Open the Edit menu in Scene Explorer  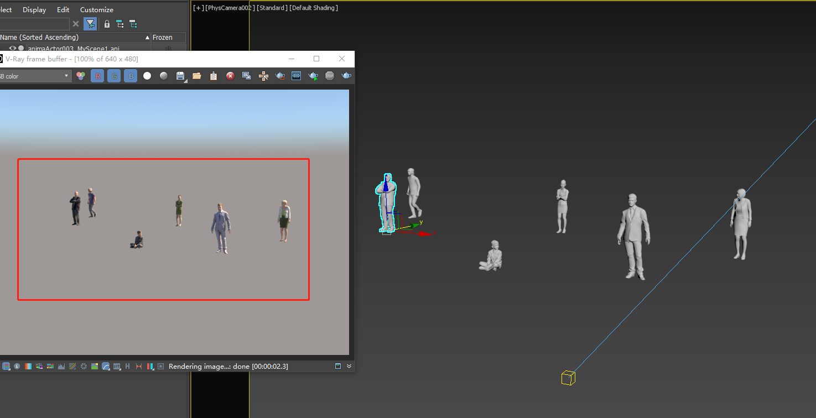(x=63, y=10)
